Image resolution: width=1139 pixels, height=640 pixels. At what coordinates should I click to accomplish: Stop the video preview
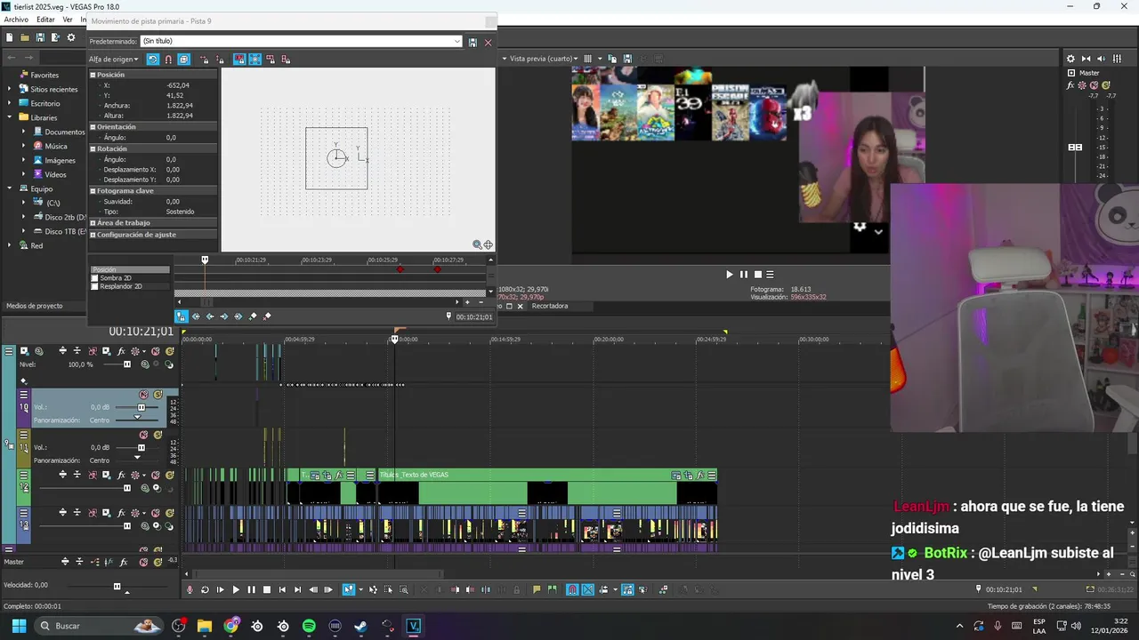click(x=758, y=275)
